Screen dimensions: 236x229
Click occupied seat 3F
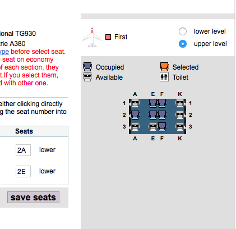(162, 127)
